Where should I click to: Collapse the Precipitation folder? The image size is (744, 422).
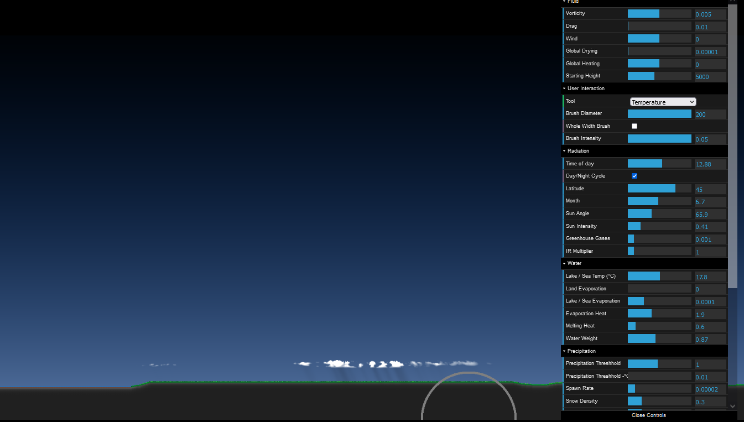tap(644, 351)
